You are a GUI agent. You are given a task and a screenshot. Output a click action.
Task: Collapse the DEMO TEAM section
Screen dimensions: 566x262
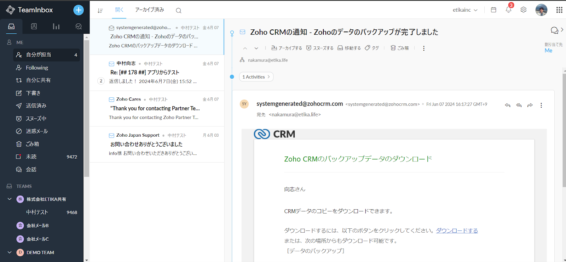pyautogui.click(x=10, y=252)
